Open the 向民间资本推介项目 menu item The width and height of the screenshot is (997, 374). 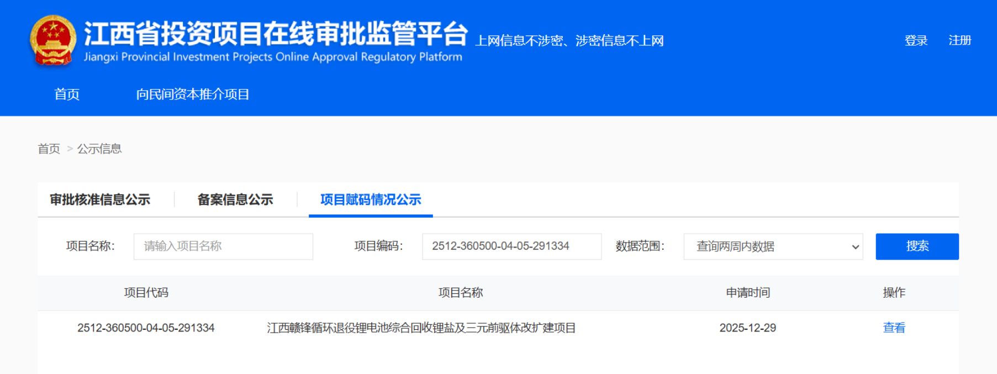192,94
